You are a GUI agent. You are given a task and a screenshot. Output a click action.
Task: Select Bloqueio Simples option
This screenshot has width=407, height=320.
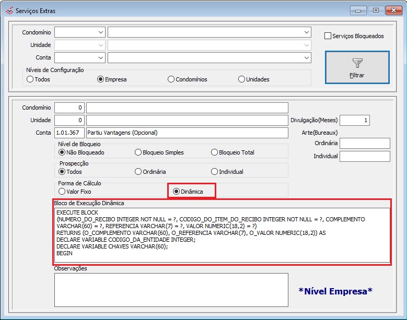pyautogui.click(x=138, y=152)
